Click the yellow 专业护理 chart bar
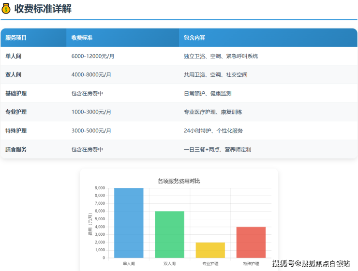 coord(210,250)
